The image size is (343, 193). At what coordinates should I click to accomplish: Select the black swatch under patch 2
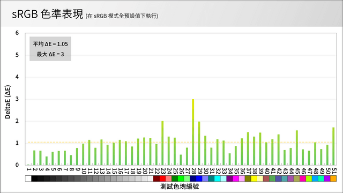[x=34, y=179]
